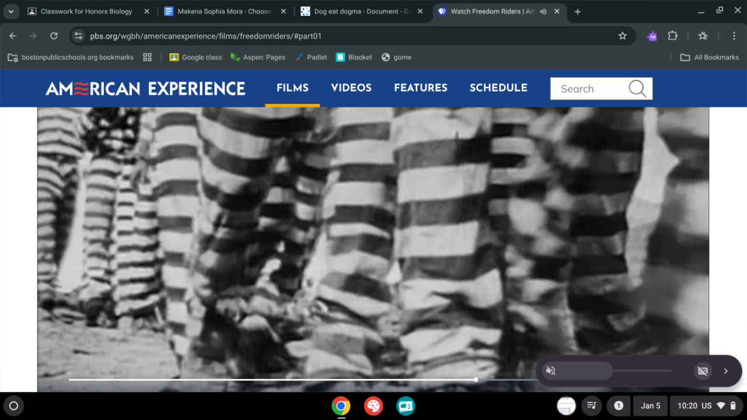747x420 pixels.
Task: Go to American Experience home via logo
Action: (x=145, y=89)
